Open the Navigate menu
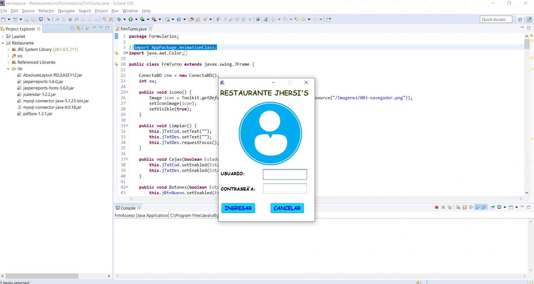Screen dimensions: 534x284 pyautogui.click(x=66, y=11)
